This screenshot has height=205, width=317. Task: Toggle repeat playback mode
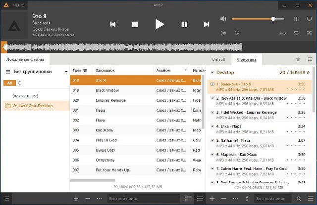pyautogui.click(x=297, y=33)
